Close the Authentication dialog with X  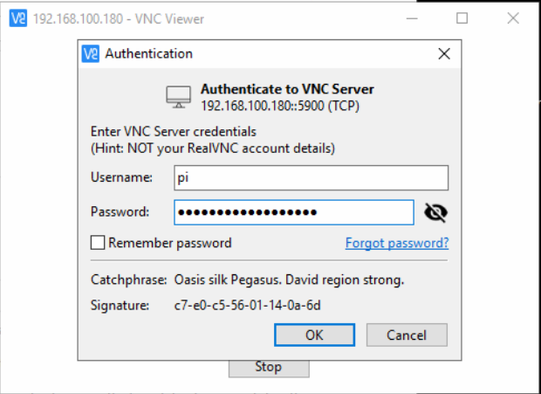[x=444, y=53]
